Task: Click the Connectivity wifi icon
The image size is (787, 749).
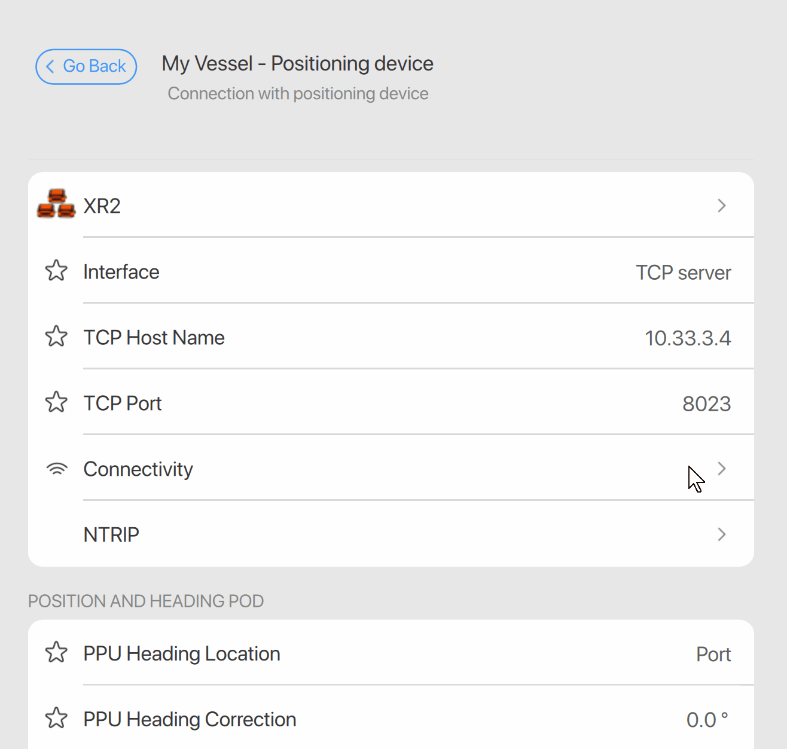Action: click(x=57, y=469)
